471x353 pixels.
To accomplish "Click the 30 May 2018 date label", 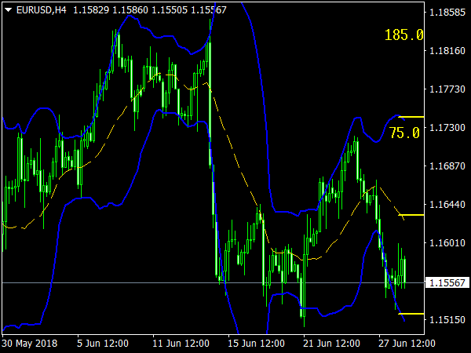I will tap(30, 343).
